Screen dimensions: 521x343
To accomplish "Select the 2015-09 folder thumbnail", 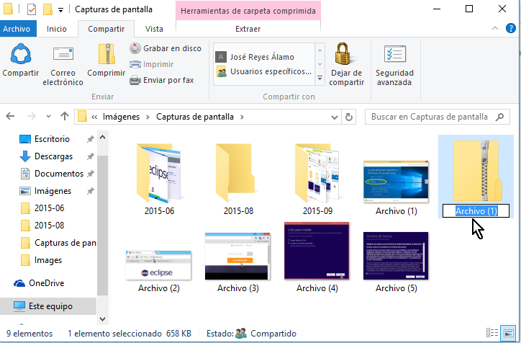I will [317, 173].
